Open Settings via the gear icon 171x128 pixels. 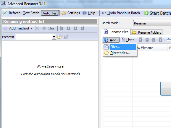[64, 13]
